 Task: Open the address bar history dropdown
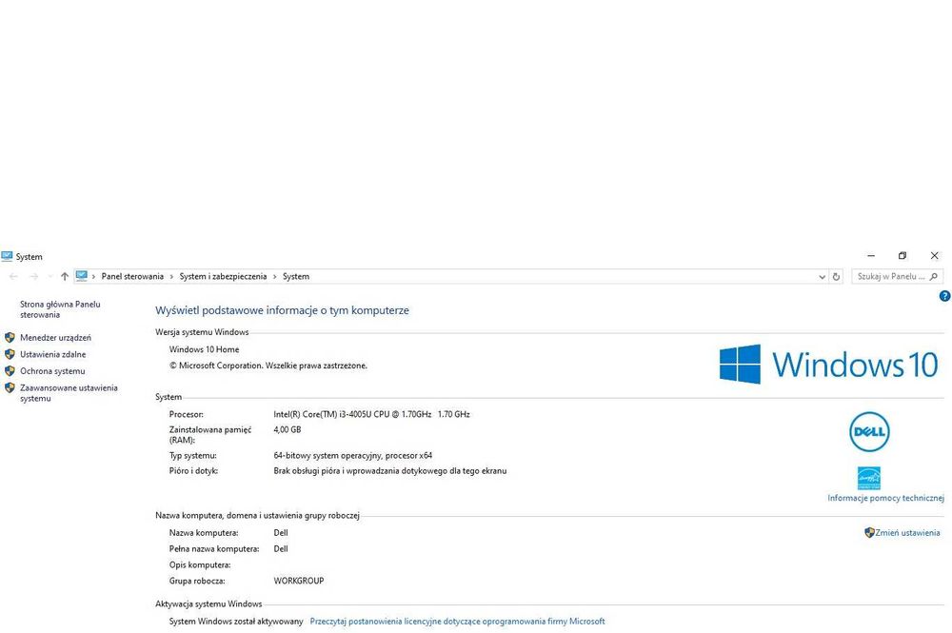pyautogui.click(x=823, y=277)
